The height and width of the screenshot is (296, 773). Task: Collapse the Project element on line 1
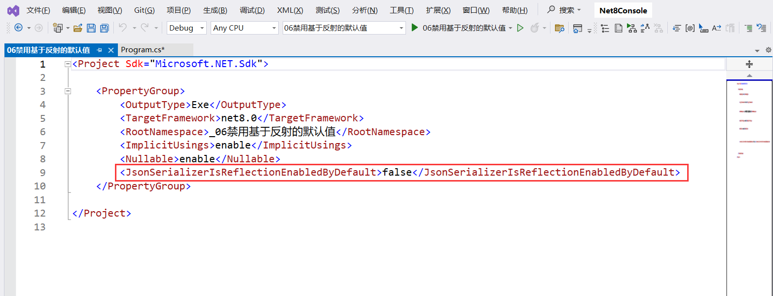coord(68,64)
